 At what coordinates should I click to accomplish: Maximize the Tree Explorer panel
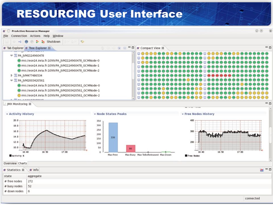pos(133,48)
